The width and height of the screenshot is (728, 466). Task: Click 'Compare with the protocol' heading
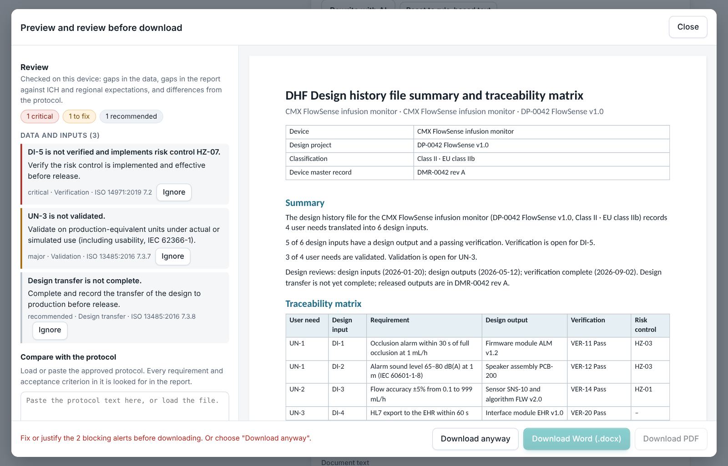coord(68,357)
